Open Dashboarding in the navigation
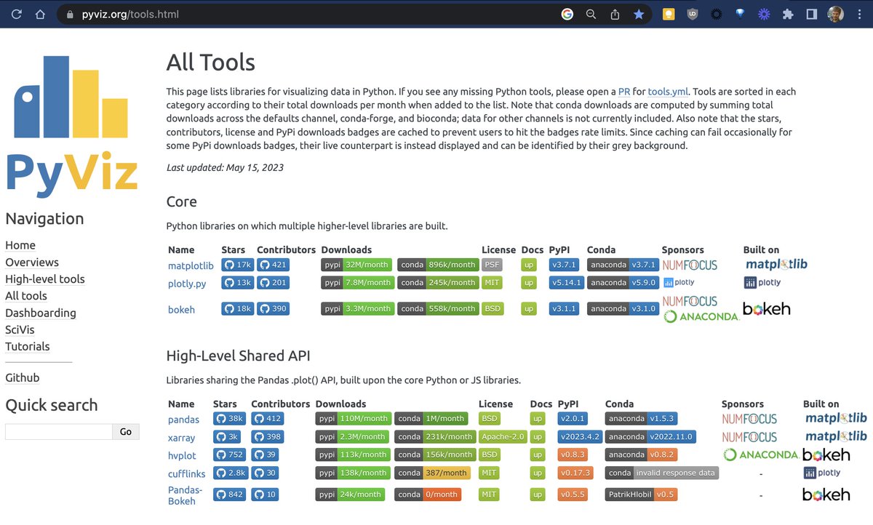The height and width of the screenshot is (525, 873). click(x=41, y=313)
